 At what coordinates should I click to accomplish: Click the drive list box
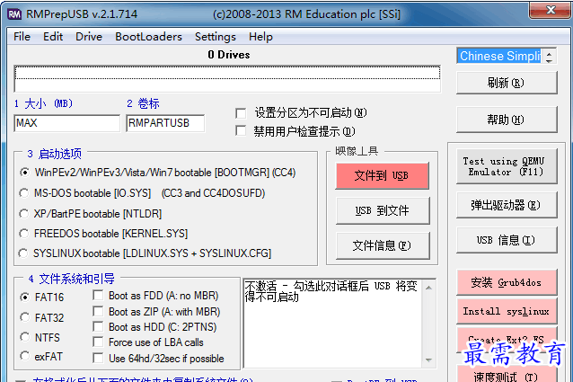pos(227,78)
